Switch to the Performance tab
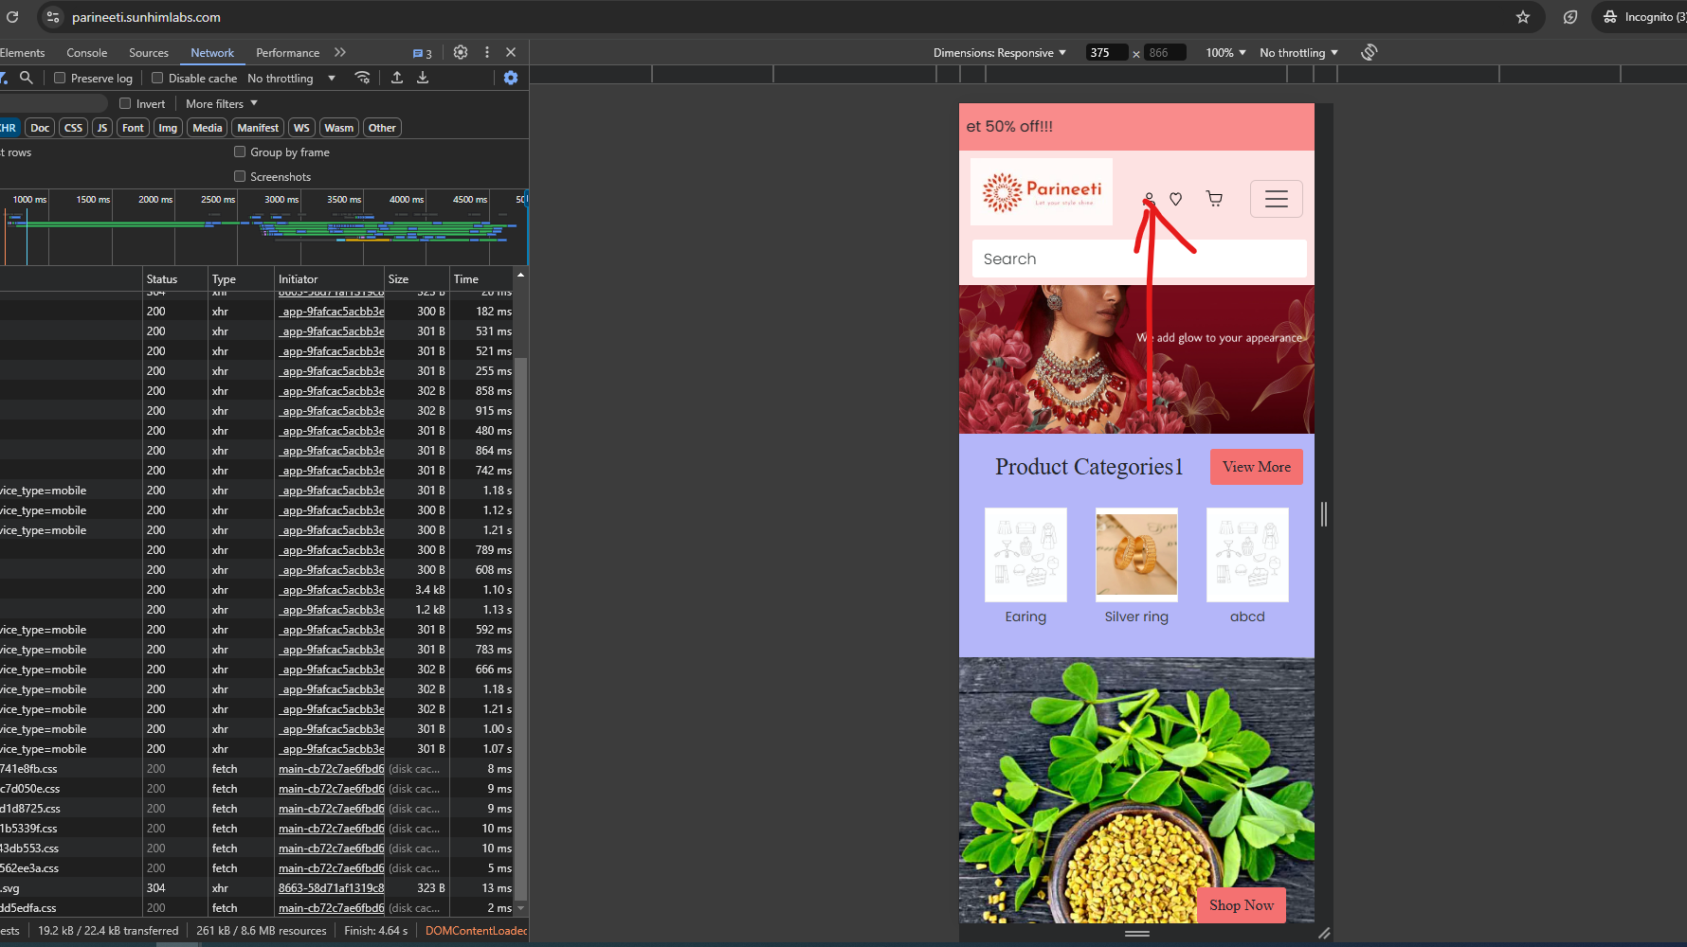The height and width of the screenshot is (947, 1687). (x=287, y=53)
